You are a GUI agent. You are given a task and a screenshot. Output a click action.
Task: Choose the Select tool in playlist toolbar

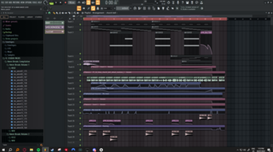pyautogui.click(x=72, y=13)
